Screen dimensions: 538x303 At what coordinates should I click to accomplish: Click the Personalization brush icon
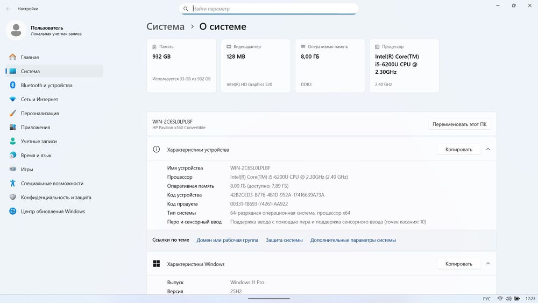(13, 113)
